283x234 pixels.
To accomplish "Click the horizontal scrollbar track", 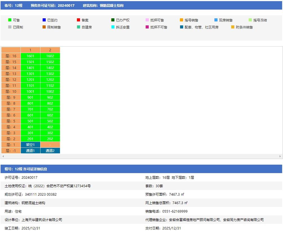I will 141,156.
